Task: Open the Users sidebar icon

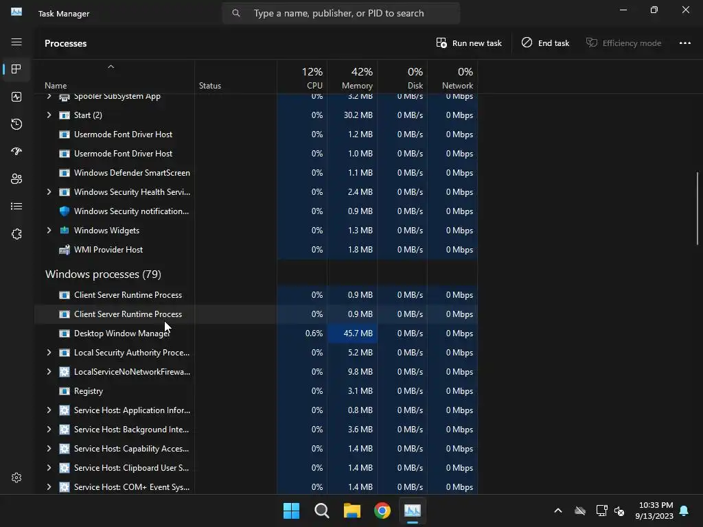Action: pos(16,179)
